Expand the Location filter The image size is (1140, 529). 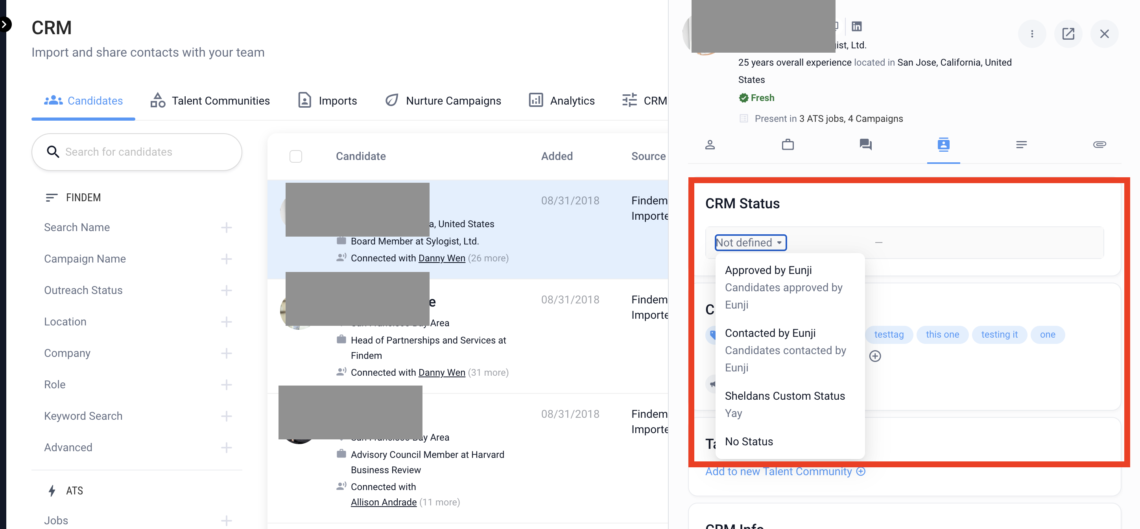click(x=226, y=321)
